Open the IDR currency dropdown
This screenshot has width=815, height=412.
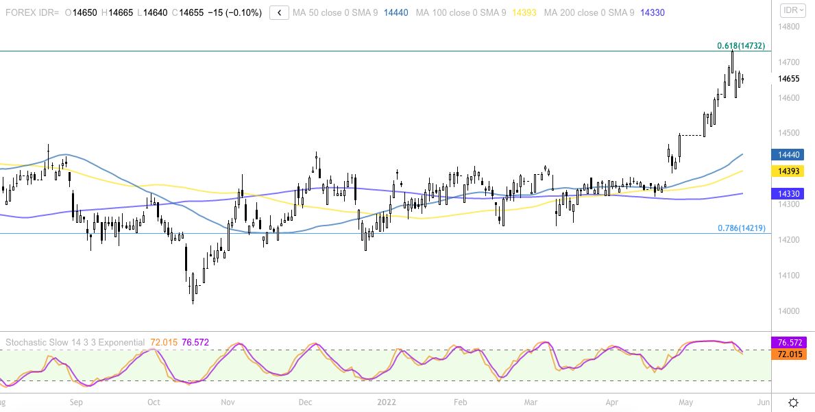point(794,10)
